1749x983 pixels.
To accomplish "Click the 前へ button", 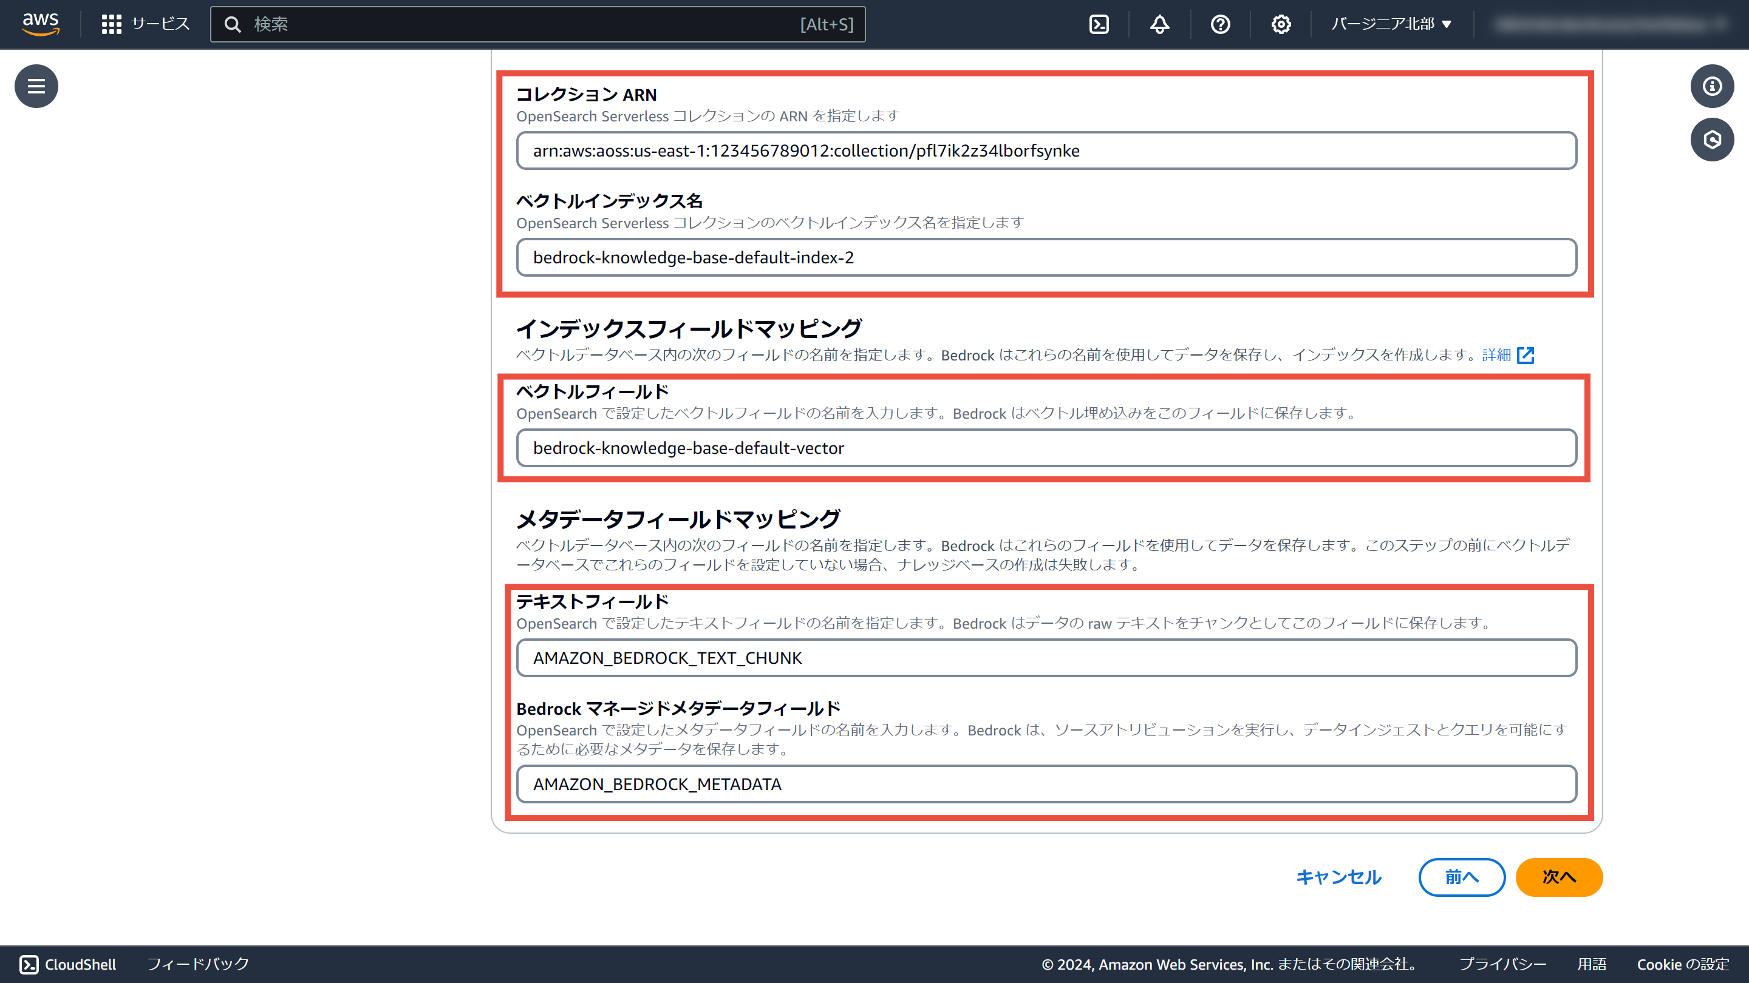I will 1461,877.
